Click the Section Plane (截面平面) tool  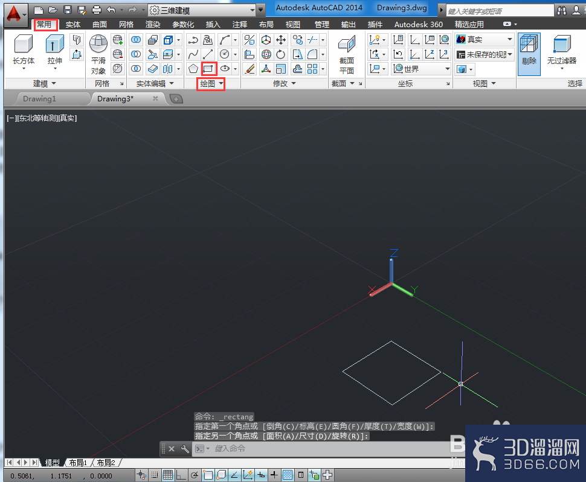[346, 54]
